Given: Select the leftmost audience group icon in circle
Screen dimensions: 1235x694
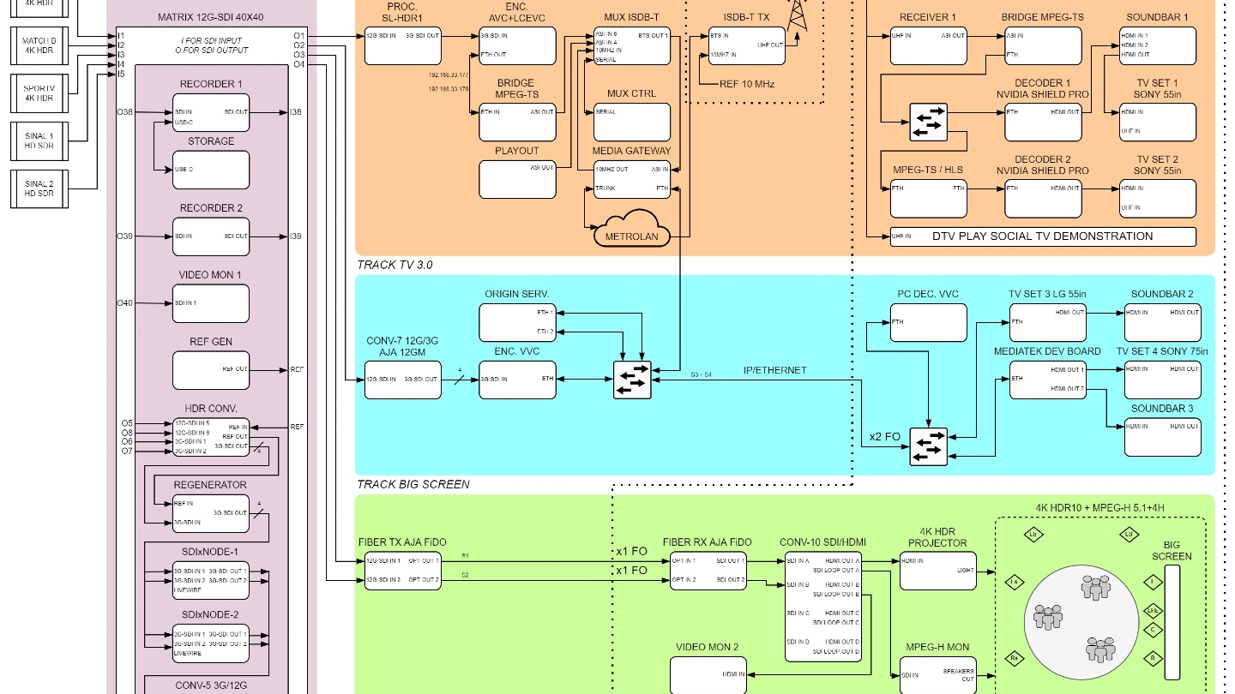Looking at the screenshot, I should [x=1048, y=616].
